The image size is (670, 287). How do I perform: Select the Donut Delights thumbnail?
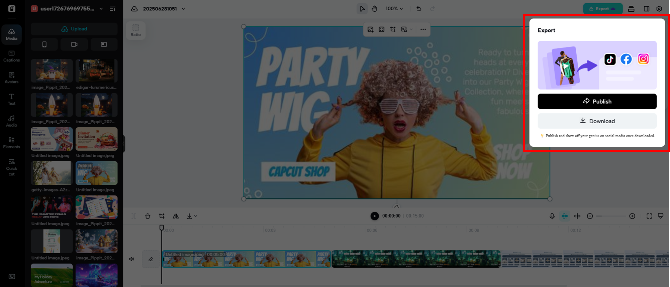coord(52,139)
